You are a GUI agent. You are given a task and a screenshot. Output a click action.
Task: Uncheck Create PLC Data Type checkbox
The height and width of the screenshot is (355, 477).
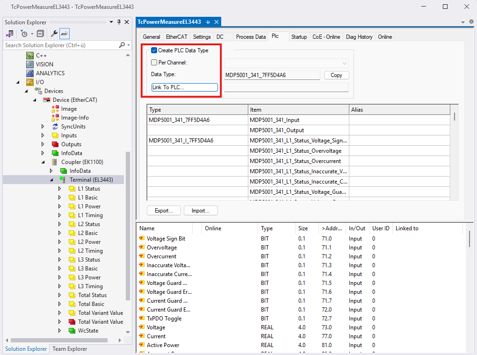[154, 50]
